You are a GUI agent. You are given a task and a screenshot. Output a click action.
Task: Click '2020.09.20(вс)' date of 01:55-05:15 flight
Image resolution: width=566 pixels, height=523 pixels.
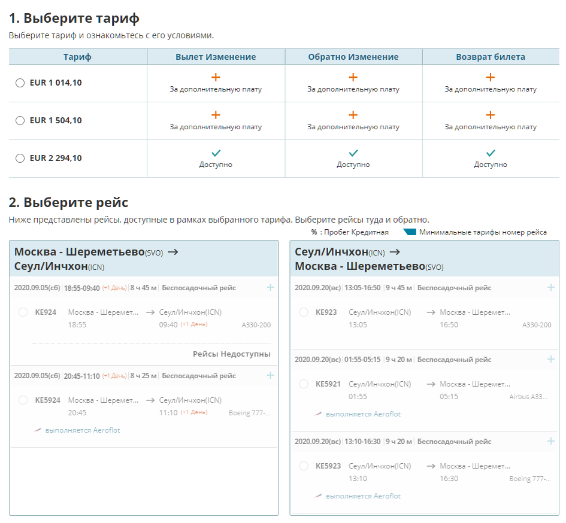click(317, 360)
